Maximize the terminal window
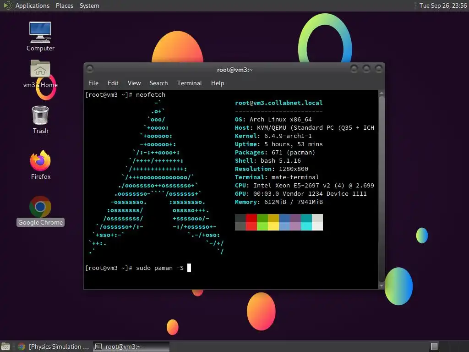Image resolution: width=469 pixels, height=352 pixels. pos(366,69)
